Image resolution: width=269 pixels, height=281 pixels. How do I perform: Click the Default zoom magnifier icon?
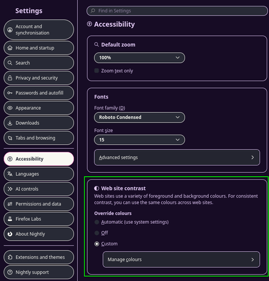[97, 45]
